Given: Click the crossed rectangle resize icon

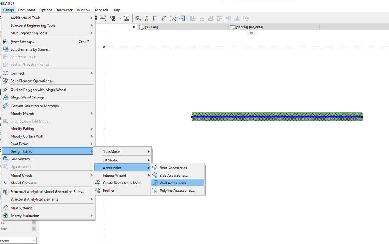Looking at the screenshot, I should click(173, 18).
